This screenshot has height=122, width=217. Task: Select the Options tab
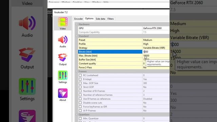pos(89,19)
